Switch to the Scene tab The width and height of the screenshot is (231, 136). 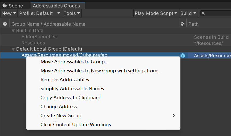(13, 6)
